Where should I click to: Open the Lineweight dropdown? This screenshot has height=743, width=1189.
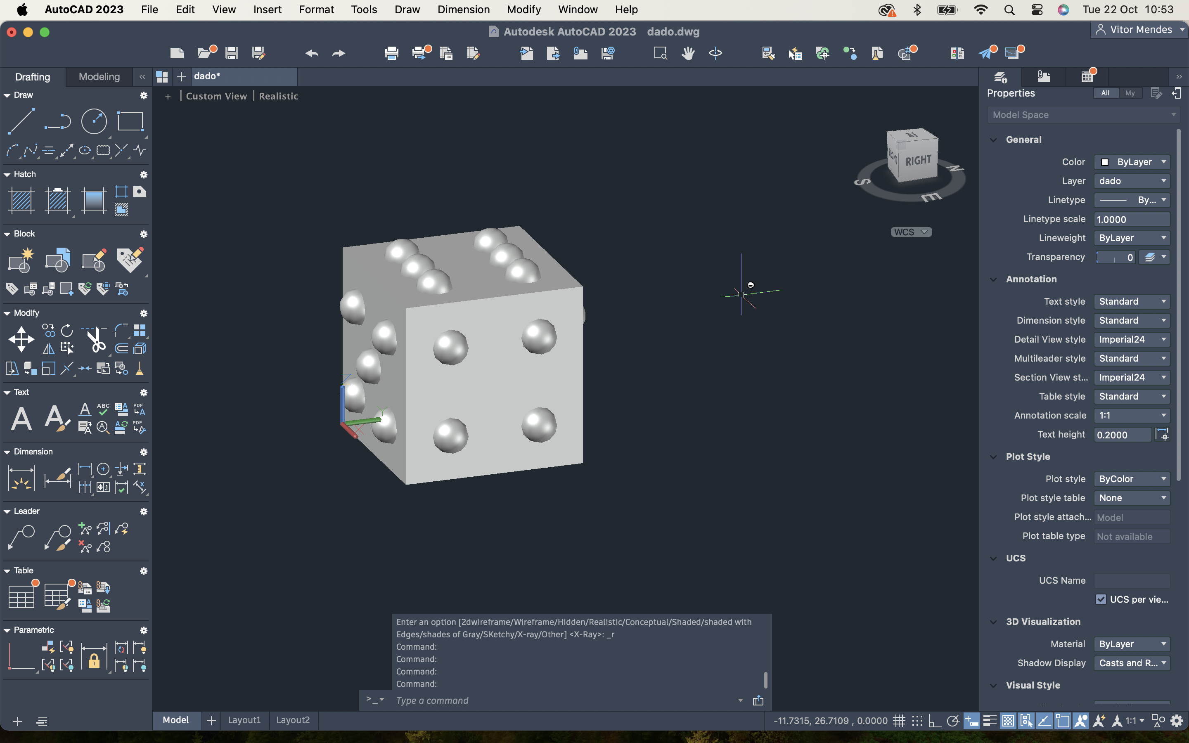pyautogui.click(x=1132, y=238)
